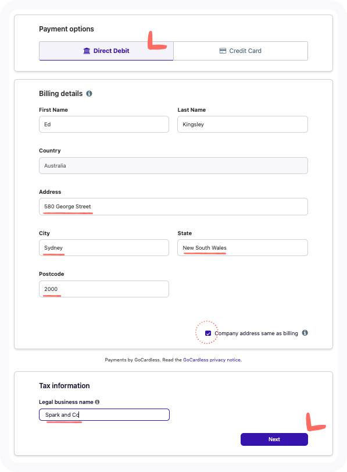Click the Billing details info icon
The width and height of the screenshot is (347, 472).
pos(89,94)
